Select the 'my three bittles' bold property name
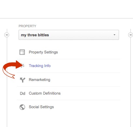This screenshot has width=133, height=127. click(35, 35)
